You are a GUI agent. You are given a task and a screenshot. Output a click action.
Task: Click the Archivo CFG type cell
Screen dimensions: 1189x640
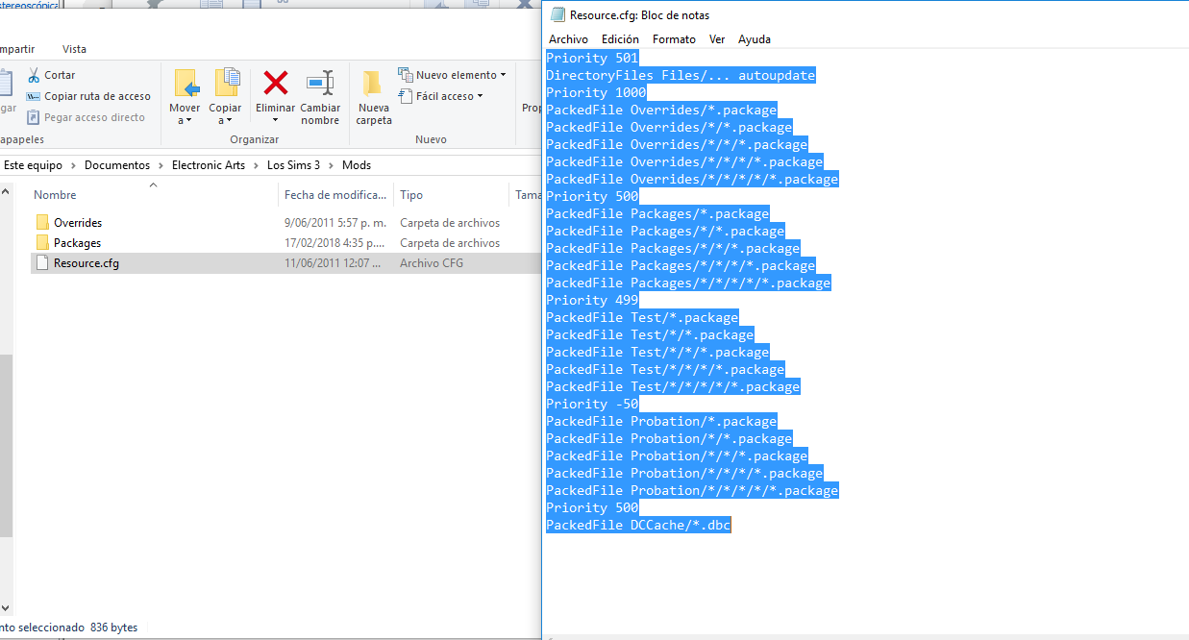[x=432, y=263]
